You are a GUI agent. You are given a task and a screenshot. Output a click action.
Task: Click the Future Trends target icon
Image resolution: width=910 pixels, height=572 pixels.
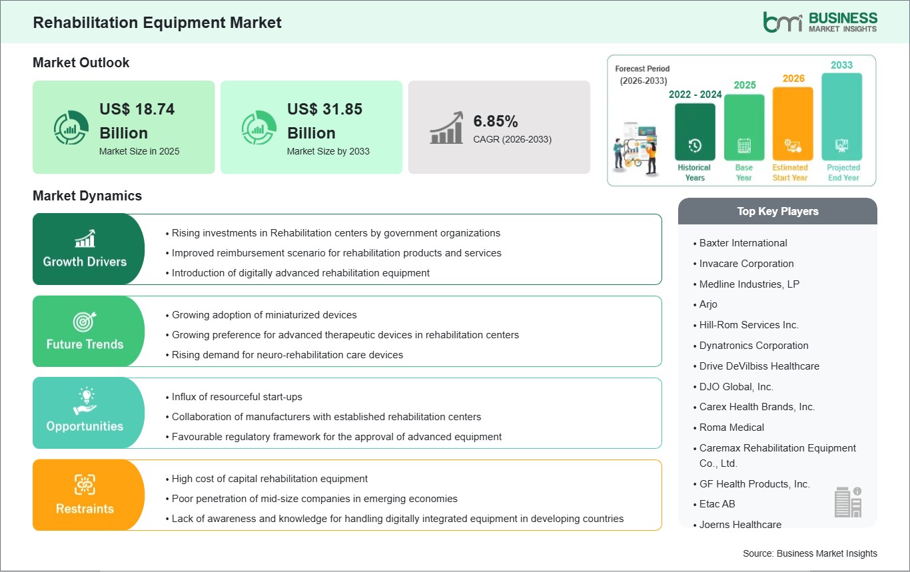[85, 322]
